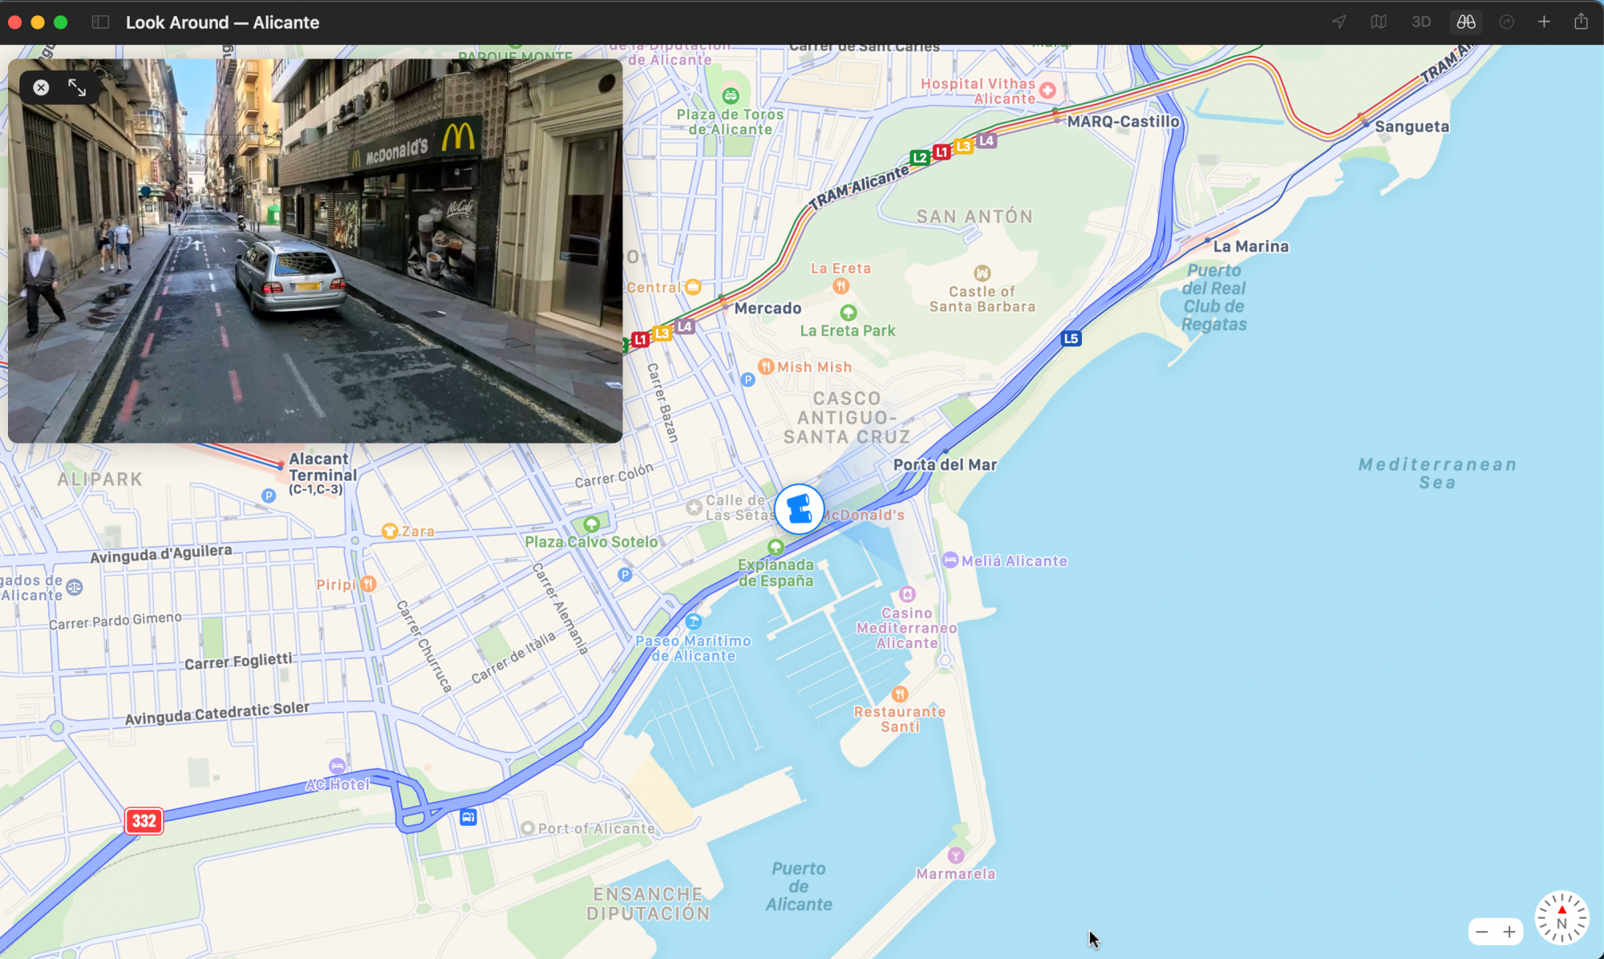
Task: Open the Meliá Alicante hotel marker
Action: 950,560
